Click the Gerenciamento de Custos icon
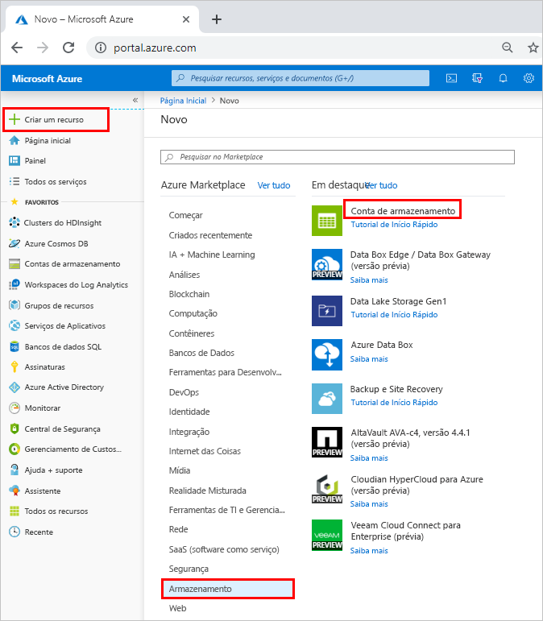 point(15,449)
